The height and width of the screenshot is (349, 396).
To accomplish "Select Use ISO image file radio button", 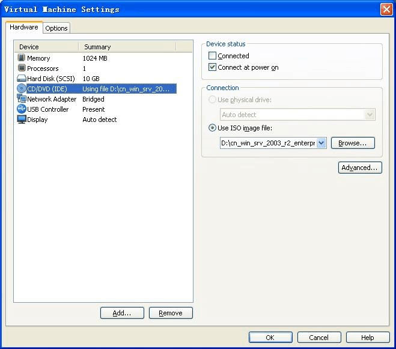I will tap(212, 128).
